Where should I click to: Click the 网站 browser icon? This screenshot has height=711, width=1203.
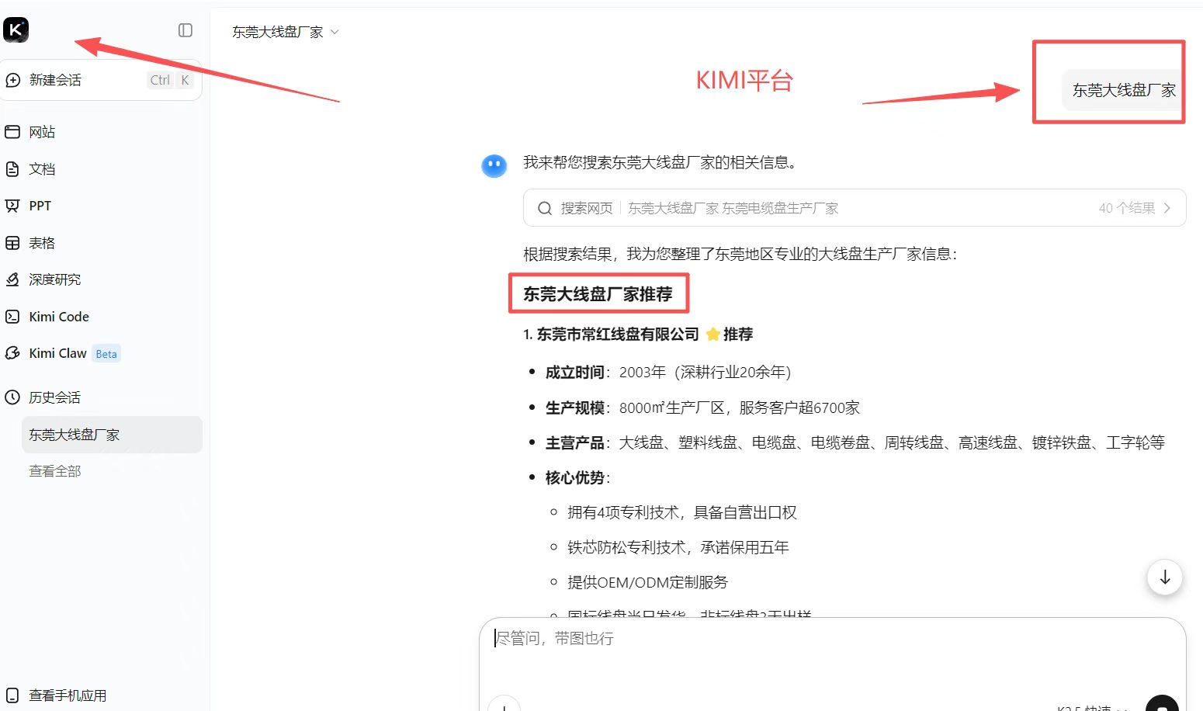click(x=12, y=132)
